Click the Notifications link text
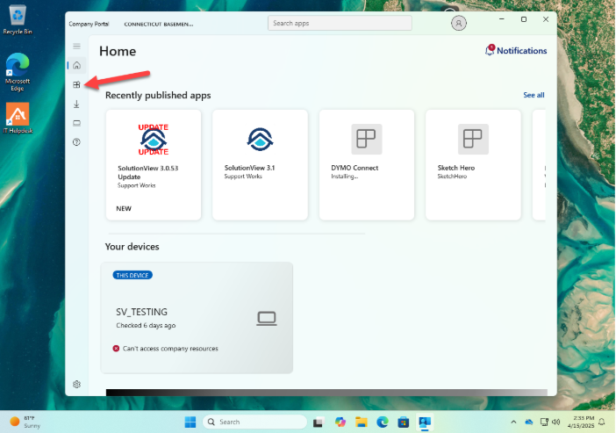Screen dimensions: 616x433 click(522, 50)
